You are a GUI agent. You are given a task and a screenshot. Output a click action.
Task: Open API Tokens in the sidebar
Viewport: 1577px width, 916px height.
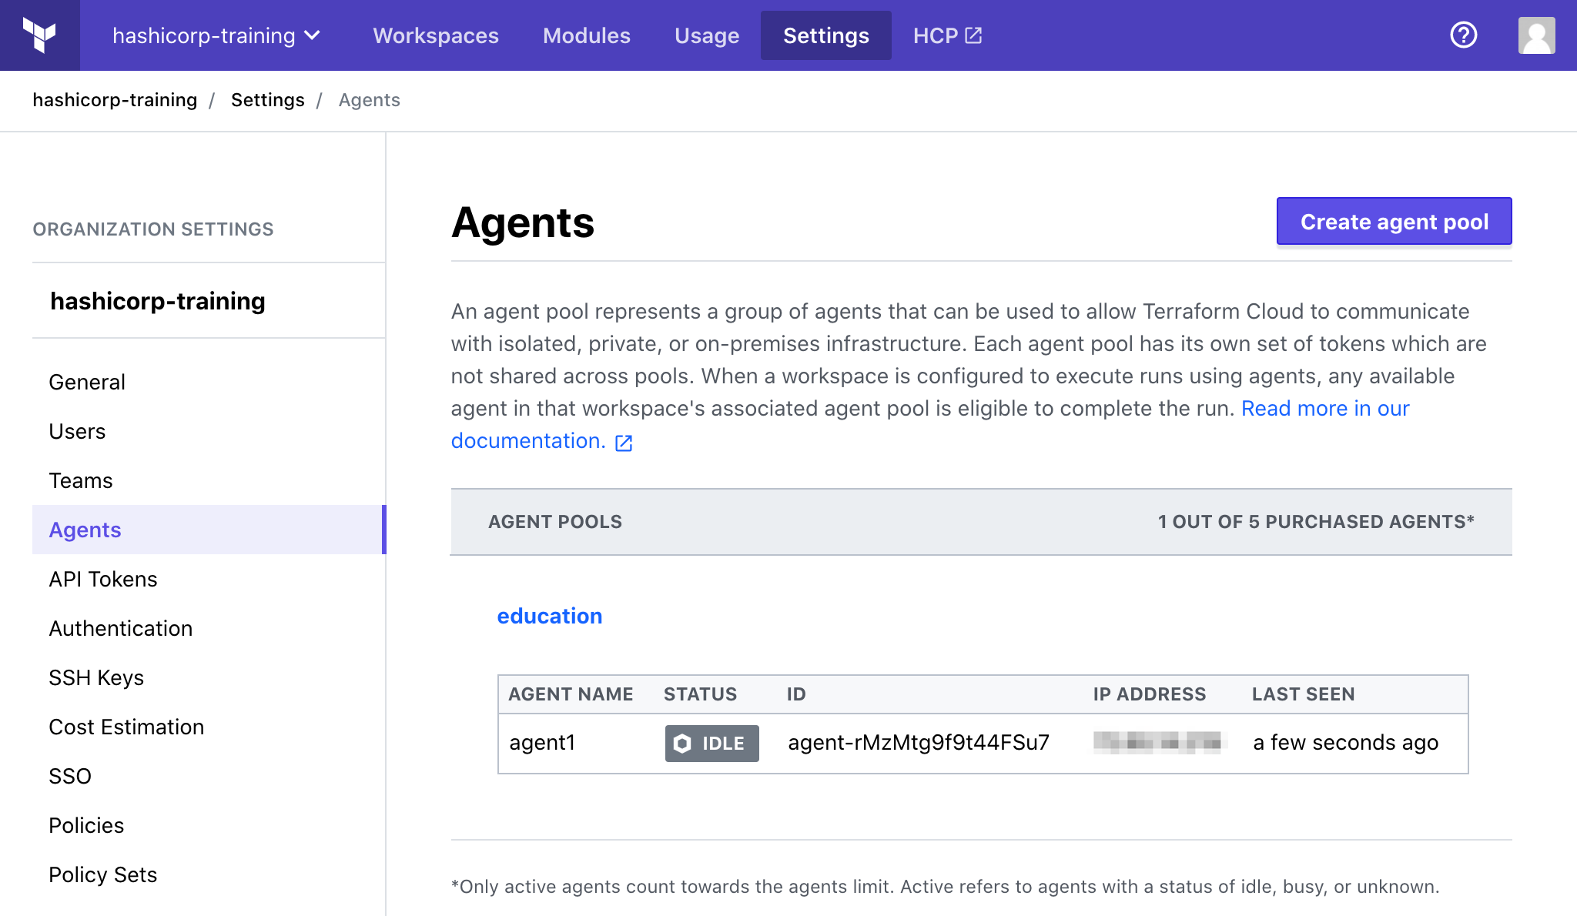coord(102,579)
